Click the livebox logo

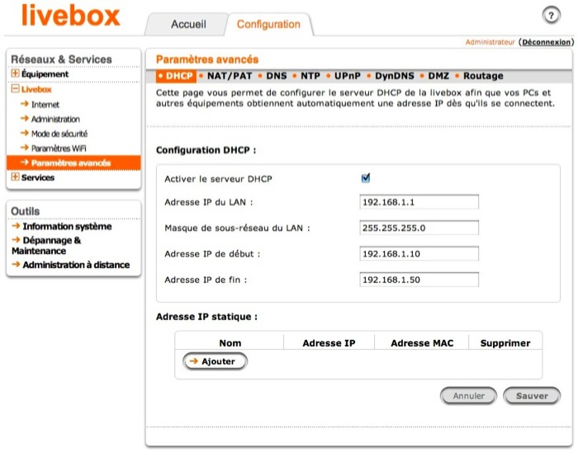70,16
